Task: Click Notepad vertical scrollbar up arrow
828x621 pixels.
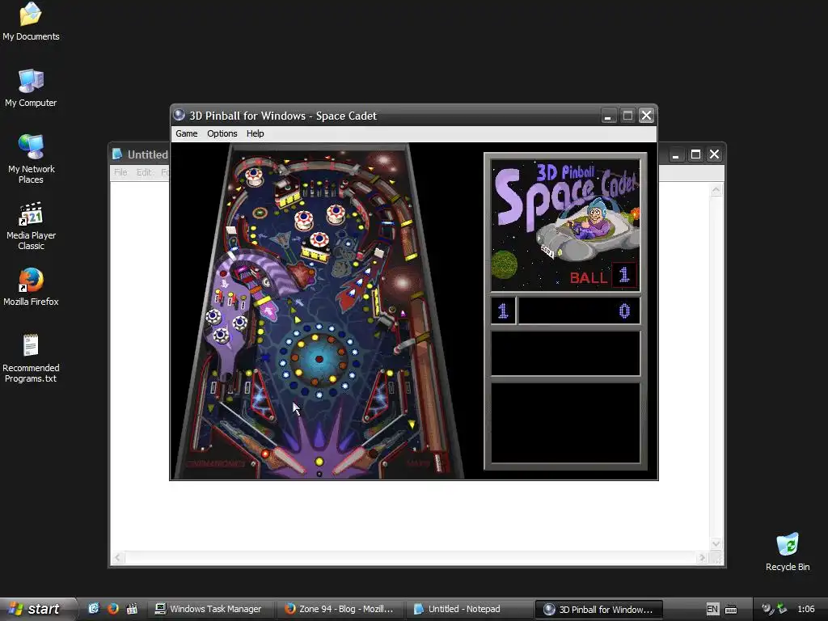Action: coord(716,190)
